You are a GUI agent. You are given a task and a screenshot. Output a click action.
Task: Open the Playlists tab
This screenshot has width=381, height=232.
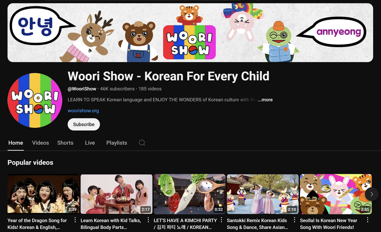point(116,143)
